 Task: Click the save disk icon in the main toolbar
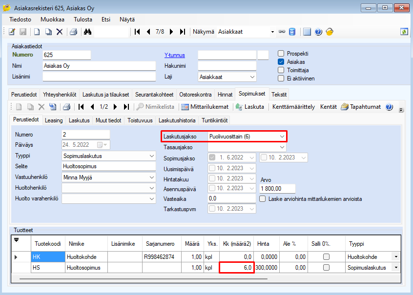[x=23, y=32]
